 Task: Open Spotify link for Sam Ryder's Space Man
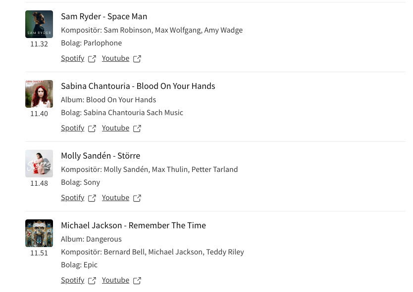pos(72,58)
